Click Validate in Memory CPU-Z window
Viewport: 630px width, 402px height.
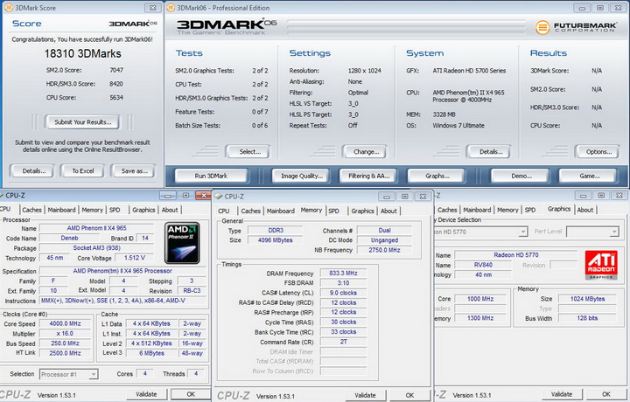(365, 395)
